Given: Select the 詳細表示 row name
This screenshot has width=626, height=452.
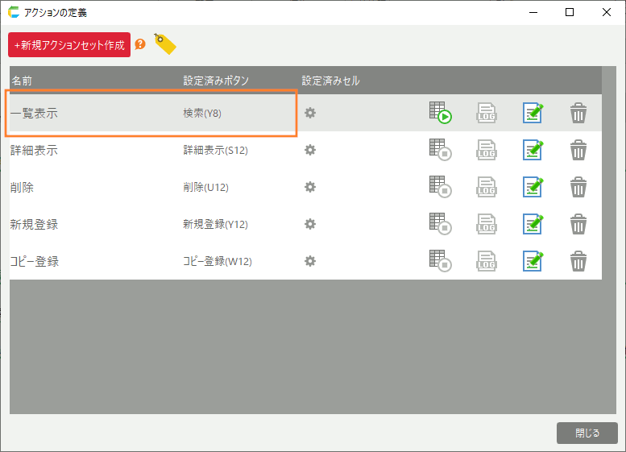Looking at the screenshot, I should [x=34, y=150].
